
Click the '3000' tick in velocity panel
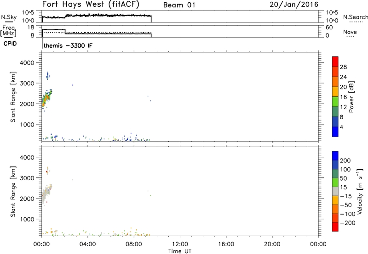pyautogui.click(x=27, y=178)
